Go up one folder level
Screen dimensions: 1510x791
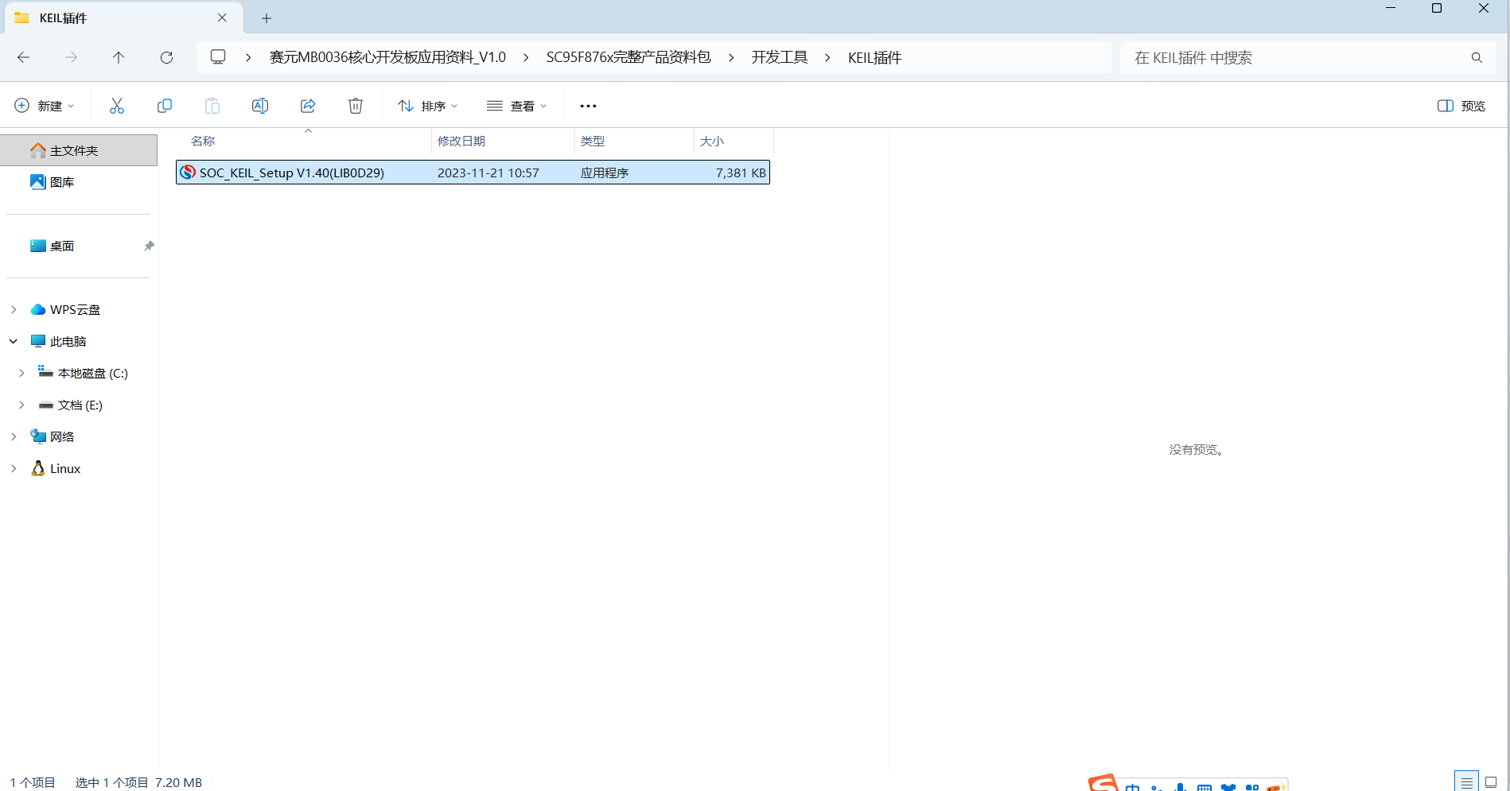pos(119,57)
